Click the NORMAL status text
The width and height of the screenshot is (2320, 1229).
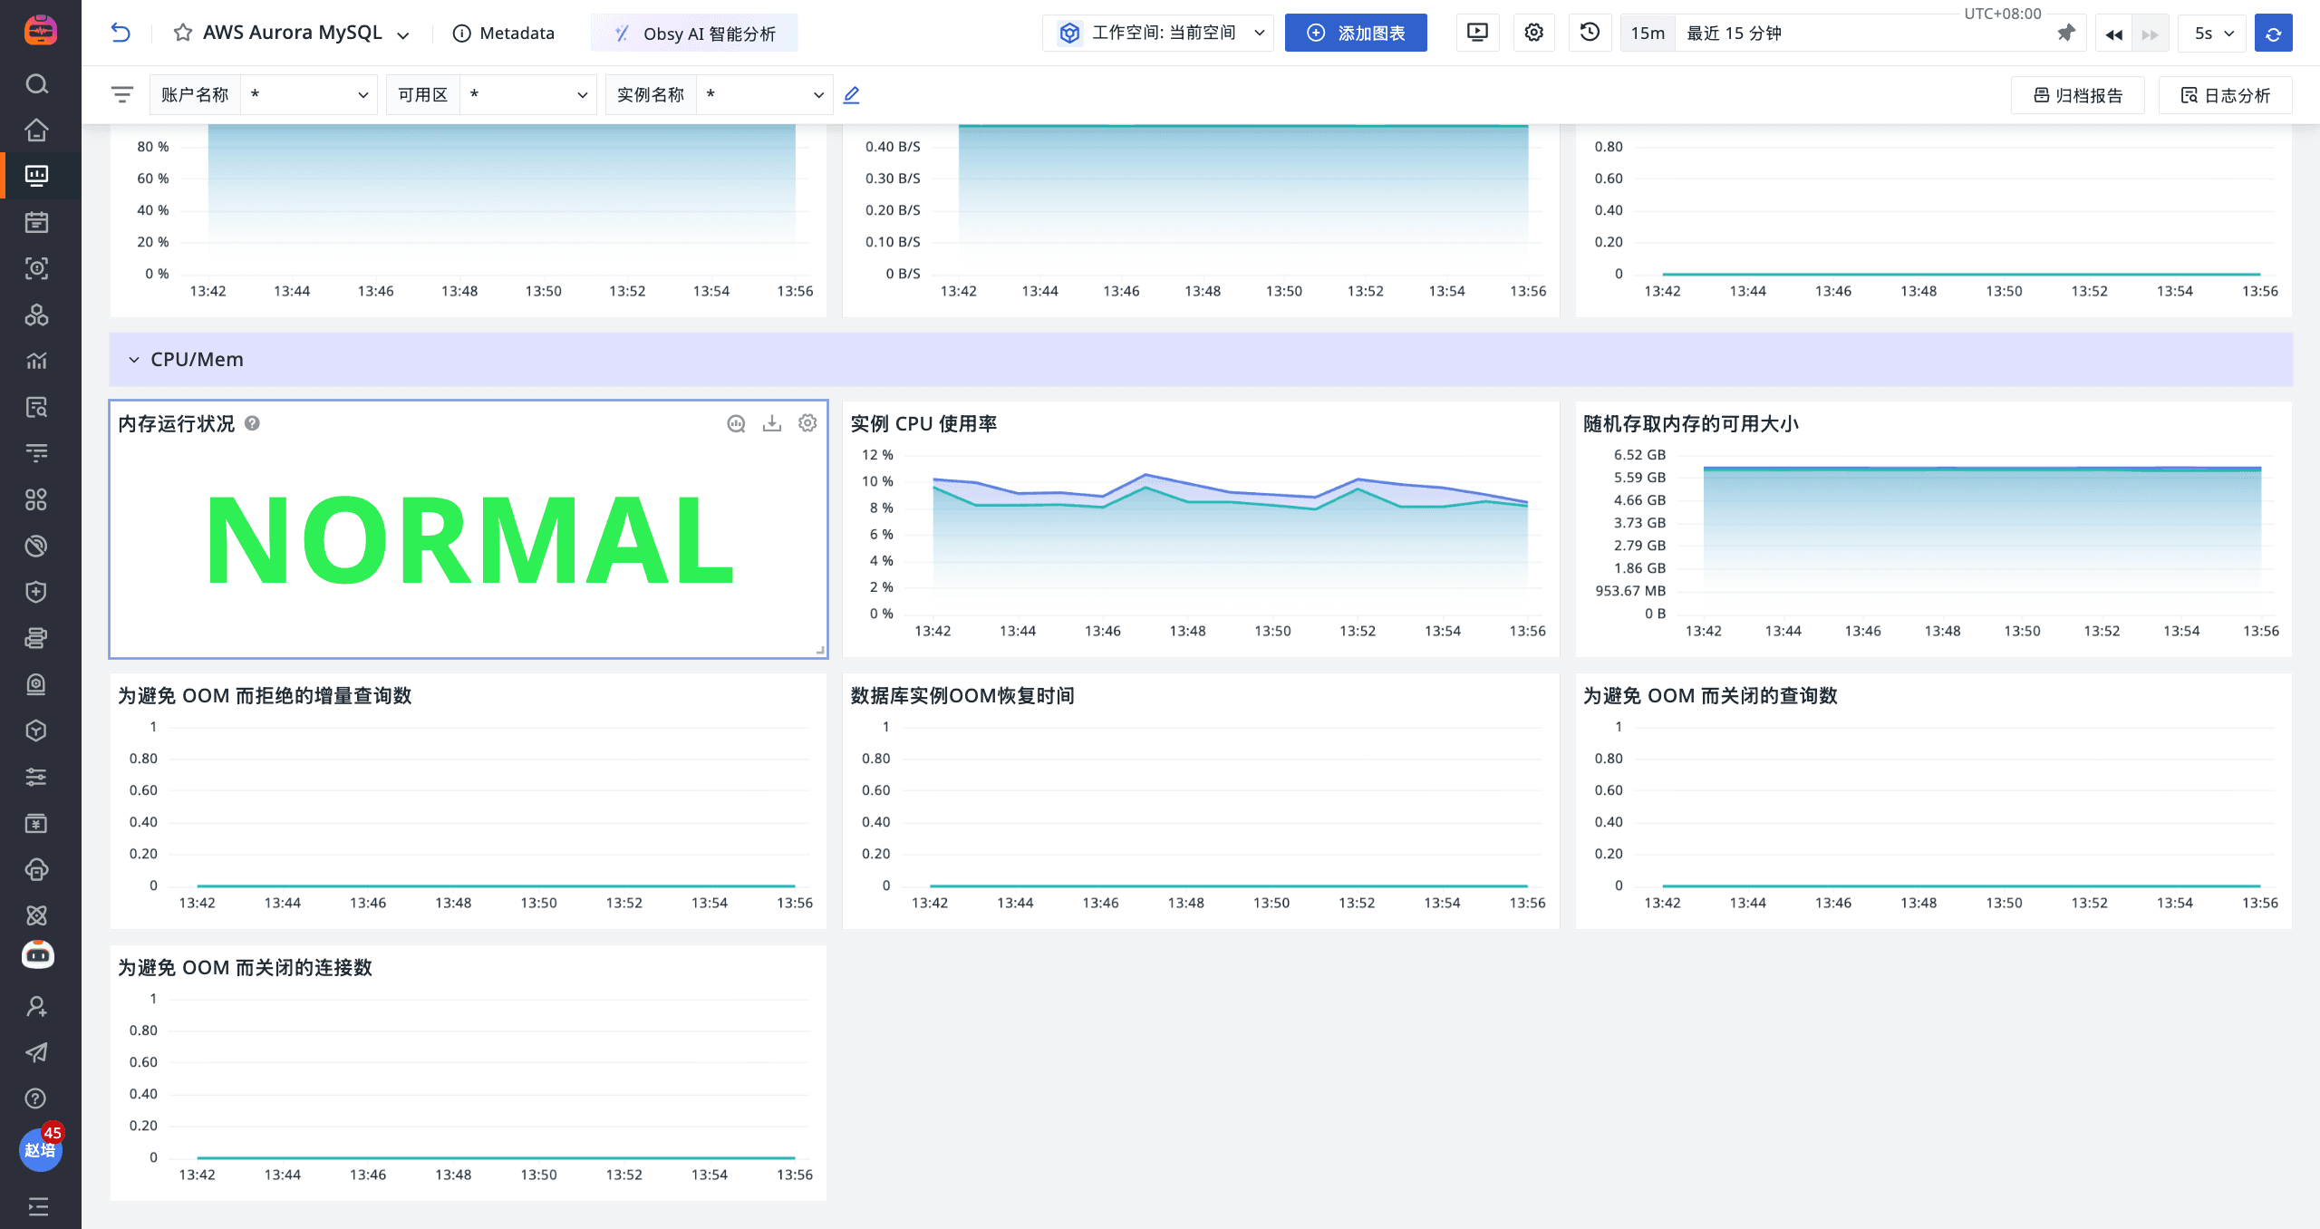coord(469,541)
